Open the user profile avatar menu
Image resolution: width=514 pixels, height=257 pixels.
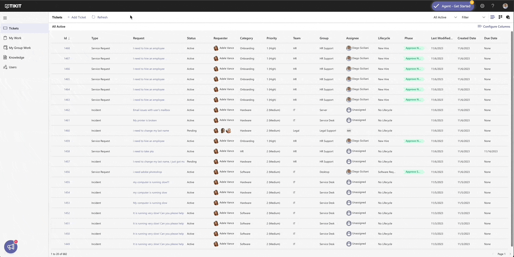505,6
